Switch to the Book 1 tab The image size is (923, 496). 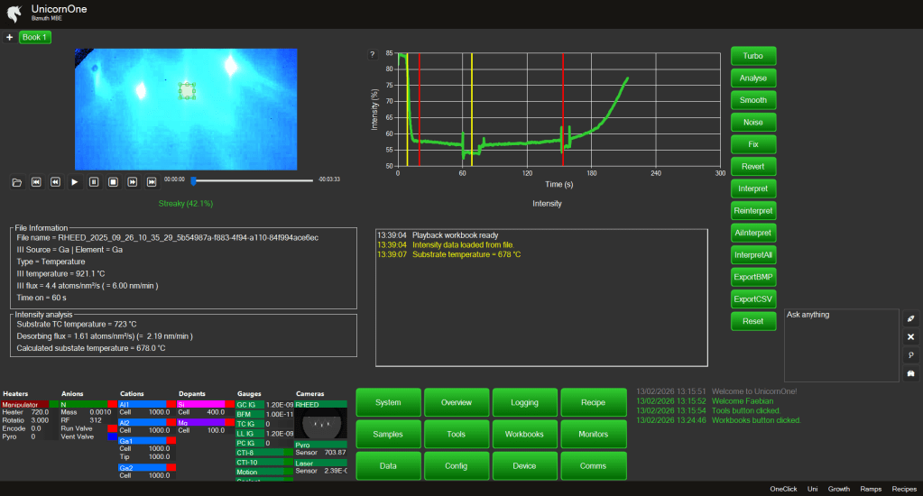(x=36, y=38)
